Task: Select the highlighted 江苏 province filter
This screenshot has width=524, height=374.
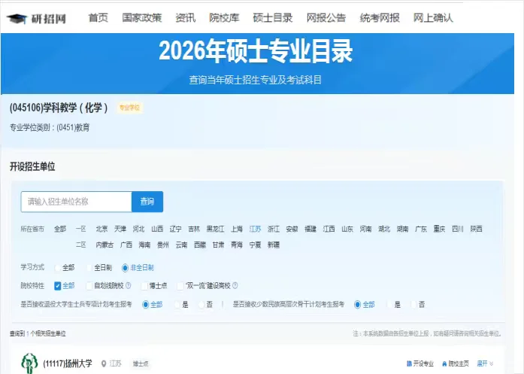Action: point(255,230)
